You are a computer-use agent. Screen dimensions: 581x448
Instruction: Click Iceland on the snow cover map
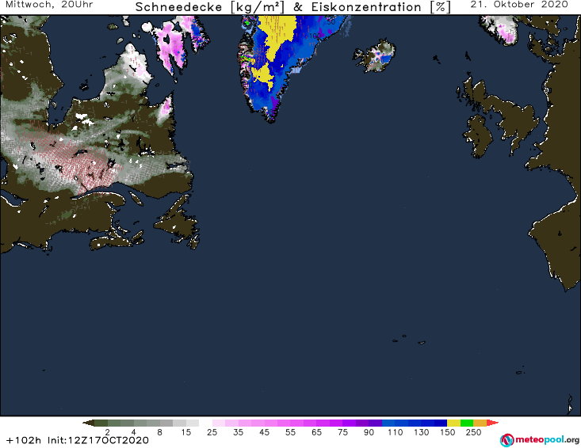(x=375, y=56)
